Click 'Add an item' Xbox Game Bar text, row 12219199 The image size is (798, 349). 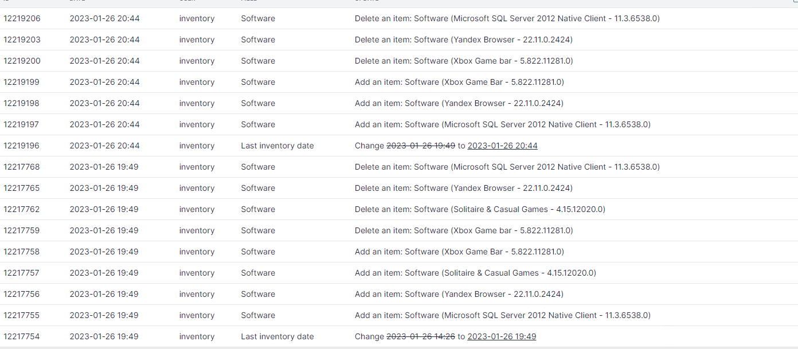click(x=459, y=82)
